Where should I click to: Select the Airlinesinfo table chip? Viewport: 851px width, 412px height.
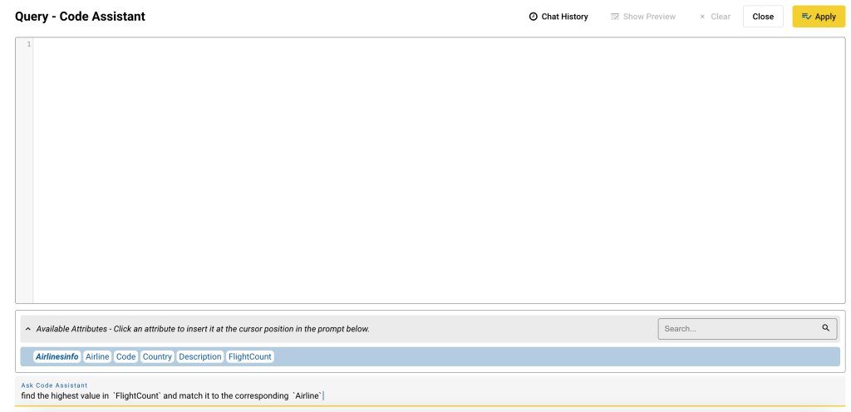click(57, 356)
